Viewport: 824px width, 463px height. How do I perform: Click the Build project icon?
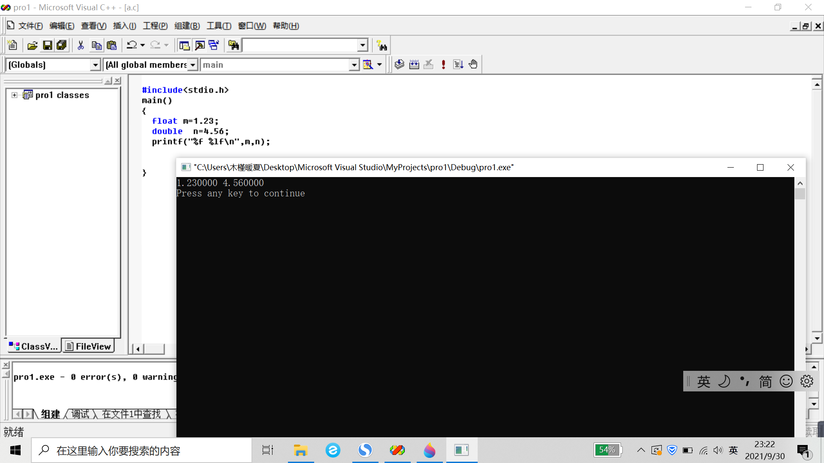(414, 65)
